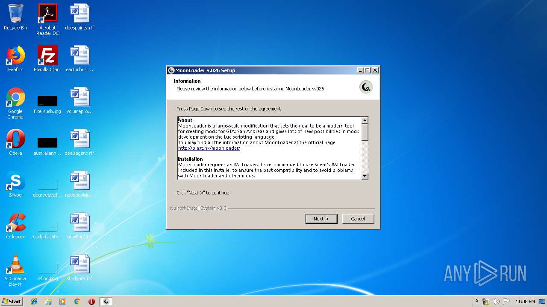Open media player taskbar icon

pos(63,301)
